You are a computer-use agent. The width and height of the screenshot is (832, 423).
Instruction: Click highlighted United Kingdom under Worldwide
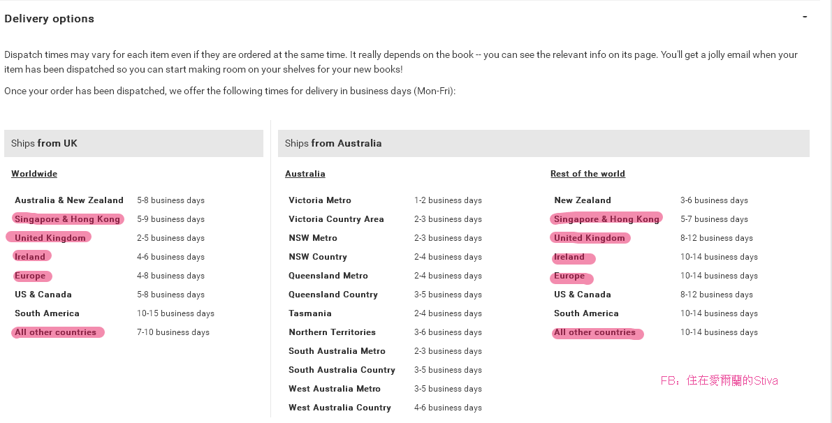point(50,238)
